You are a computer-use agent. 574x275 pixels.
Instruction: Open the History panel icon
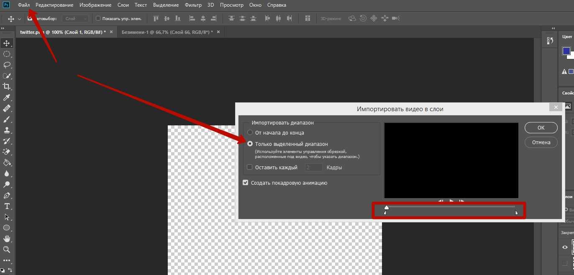coord(550,41)
